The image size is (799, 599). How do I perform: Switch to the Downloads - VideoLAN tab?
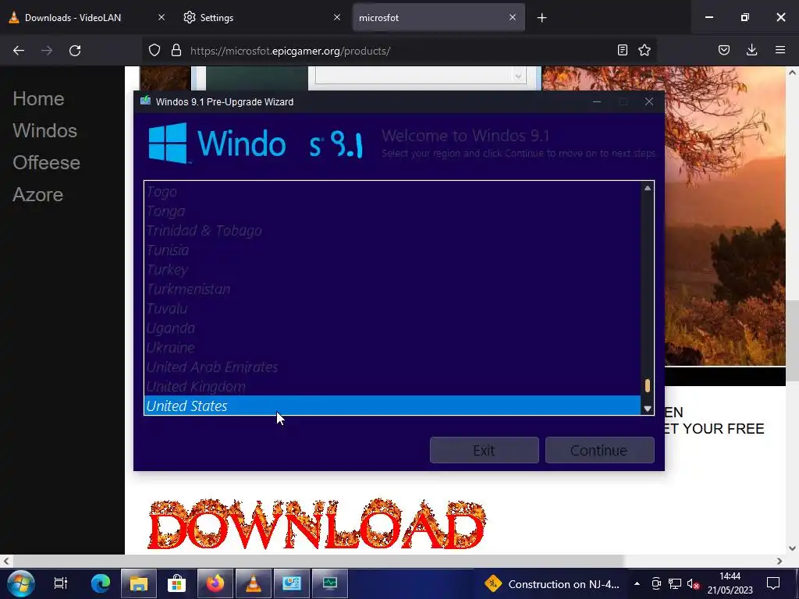click(x=87, y=17)
